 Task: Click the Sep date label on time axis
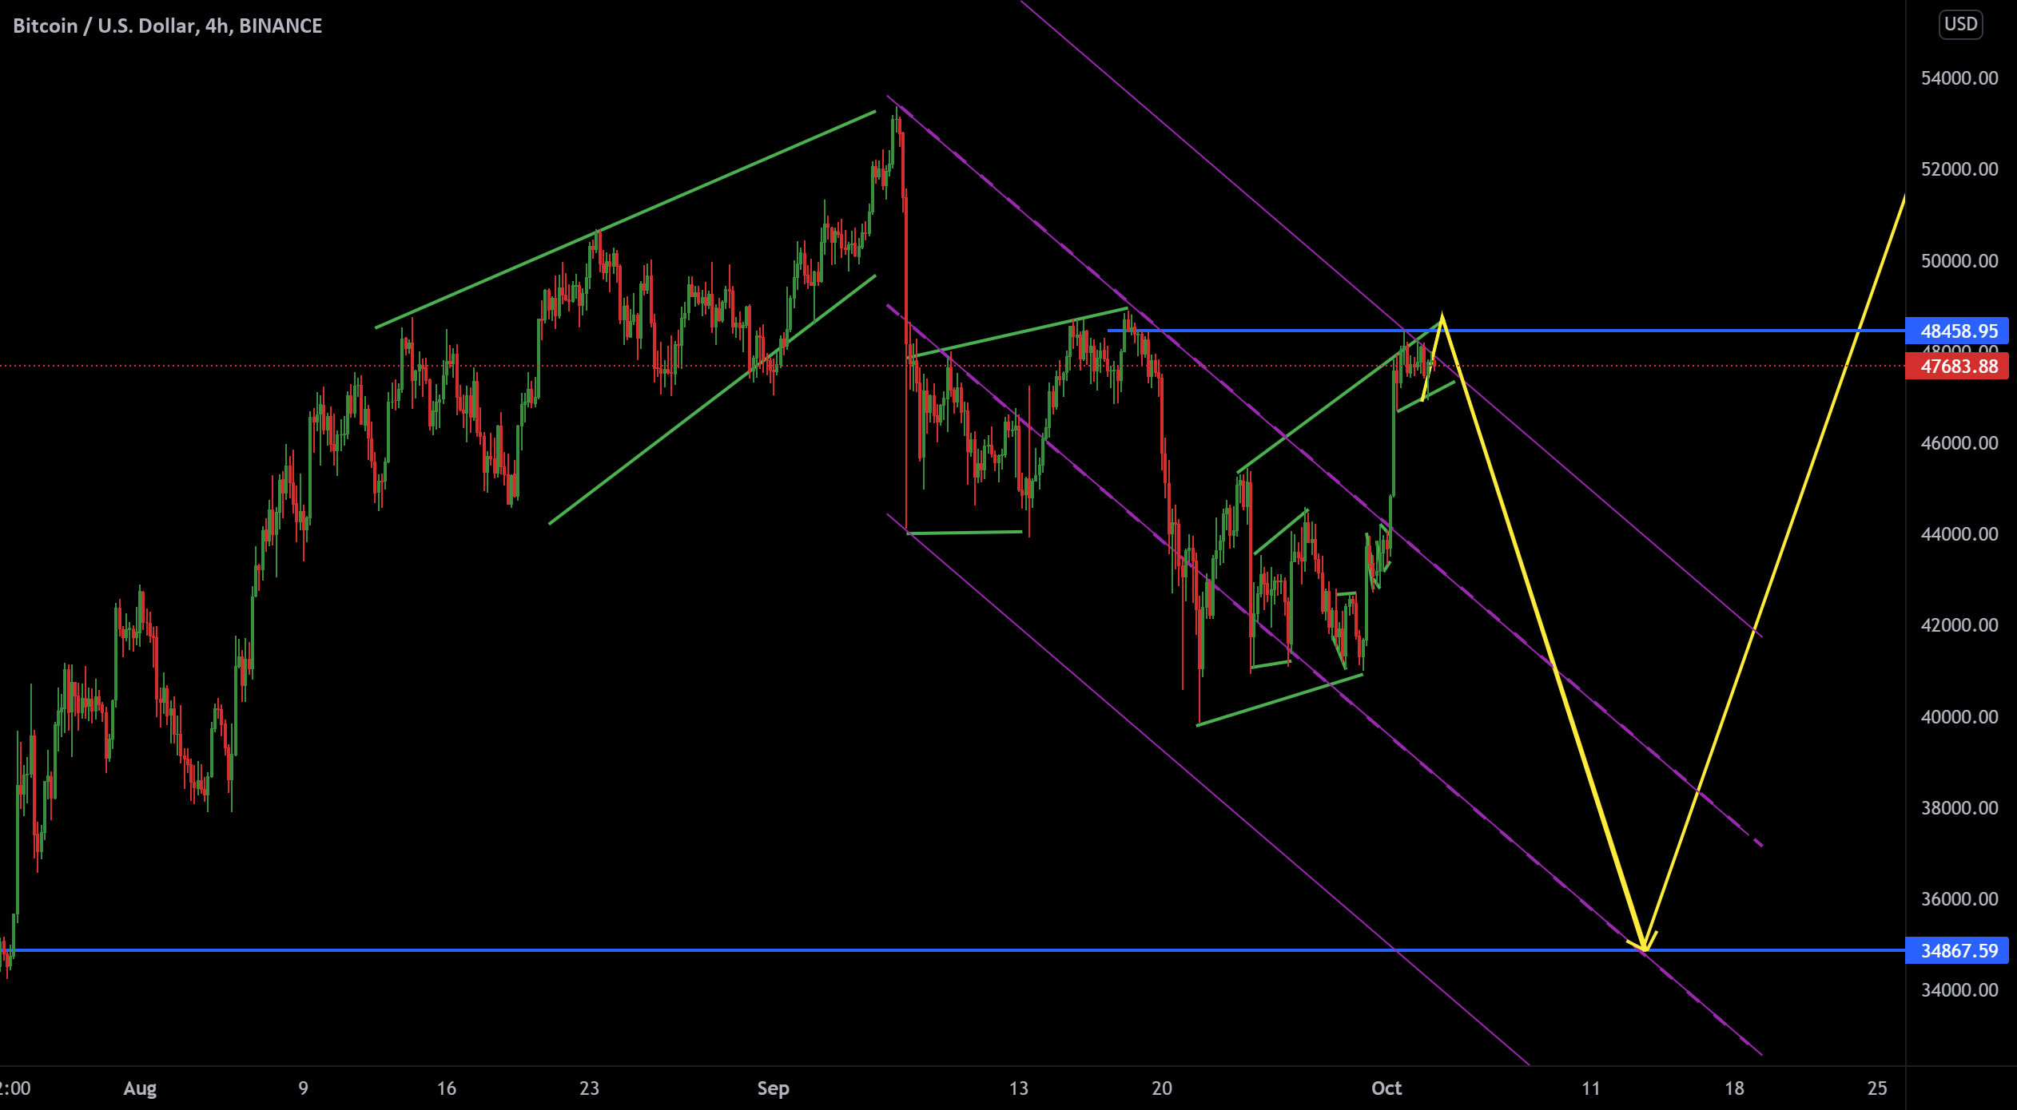point(773,1088)
